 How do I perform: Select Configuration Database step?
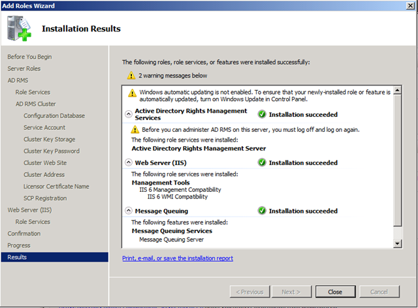(54, 115)
